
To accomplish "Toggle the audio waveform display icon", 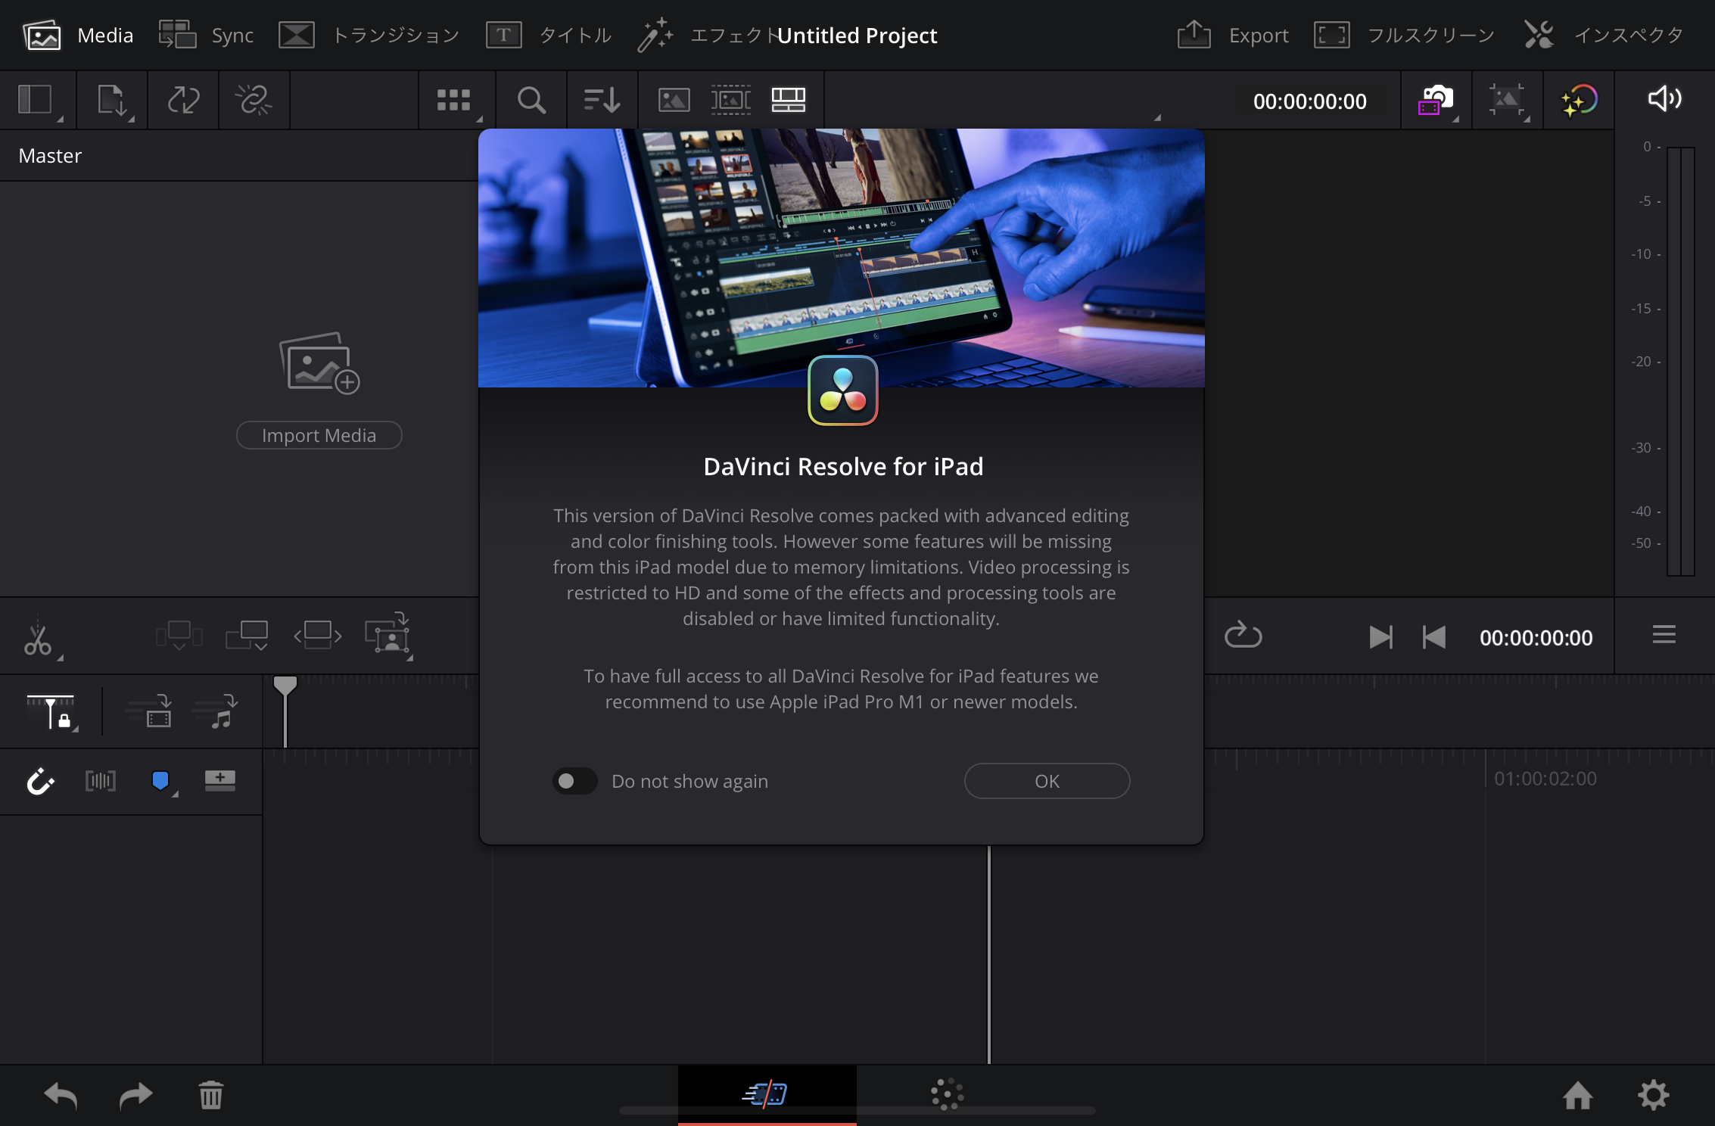I will point(99,782).
